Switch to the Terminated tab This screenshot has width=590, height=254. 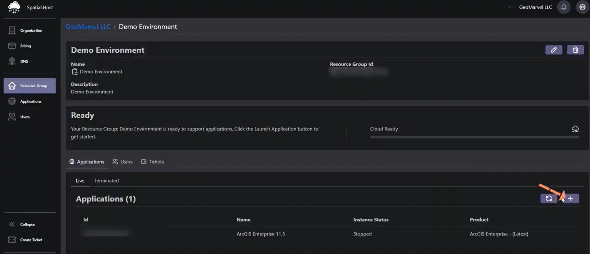(106, 181)
